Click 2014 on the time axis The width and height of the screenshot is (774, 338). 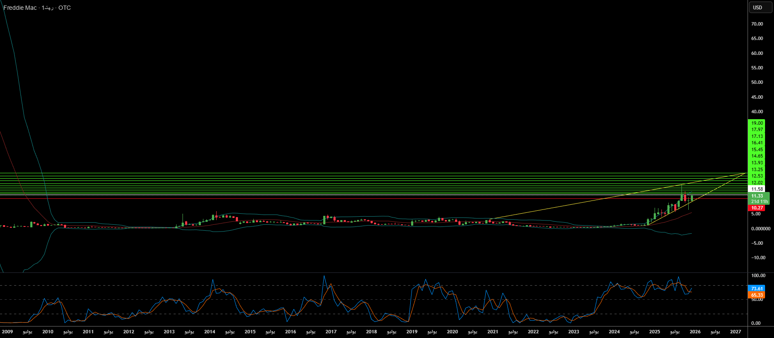(209, 332)
